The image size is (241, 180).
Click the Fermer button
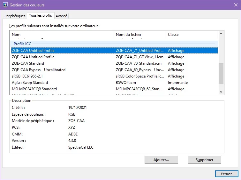[226, 174]
